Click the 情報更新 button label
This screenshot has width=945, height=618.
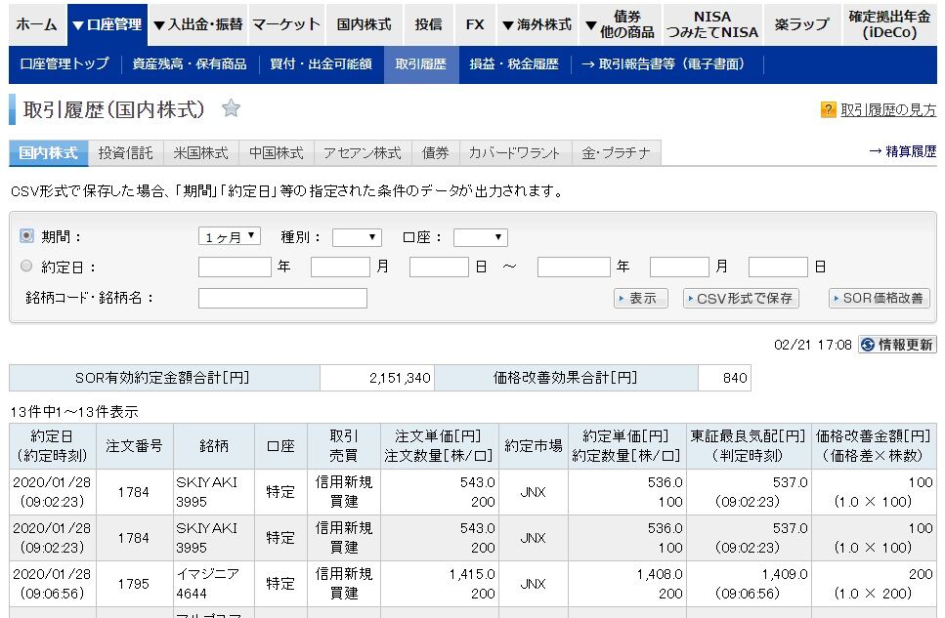click(905, 345)
